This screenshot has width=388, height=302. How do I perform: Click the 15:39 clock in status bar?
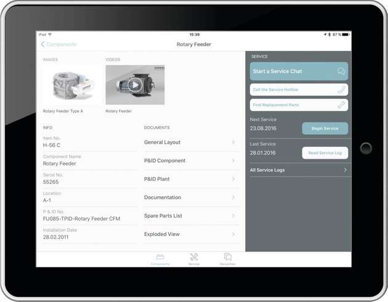coord(195,34)
